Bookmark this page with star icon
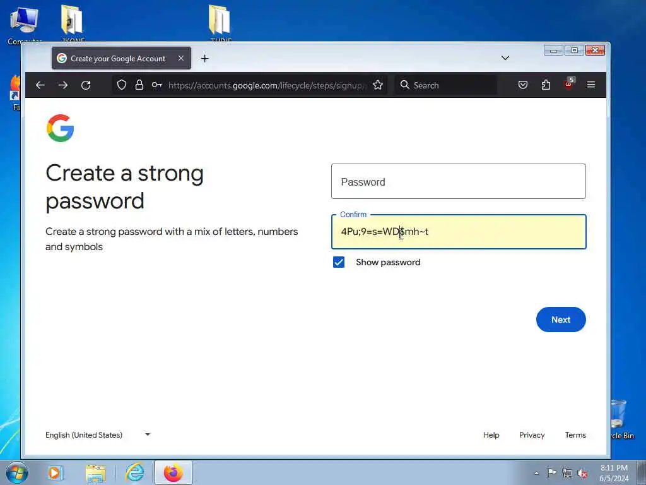Image resolution: width=646 pixels, height=485 pixels. point(378,85)
